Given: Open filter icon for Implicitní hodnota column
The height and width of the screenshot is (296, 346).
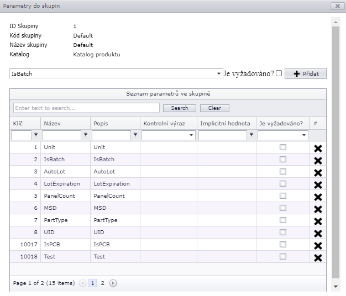Looking at the screenshot, I should click(251, 135).
